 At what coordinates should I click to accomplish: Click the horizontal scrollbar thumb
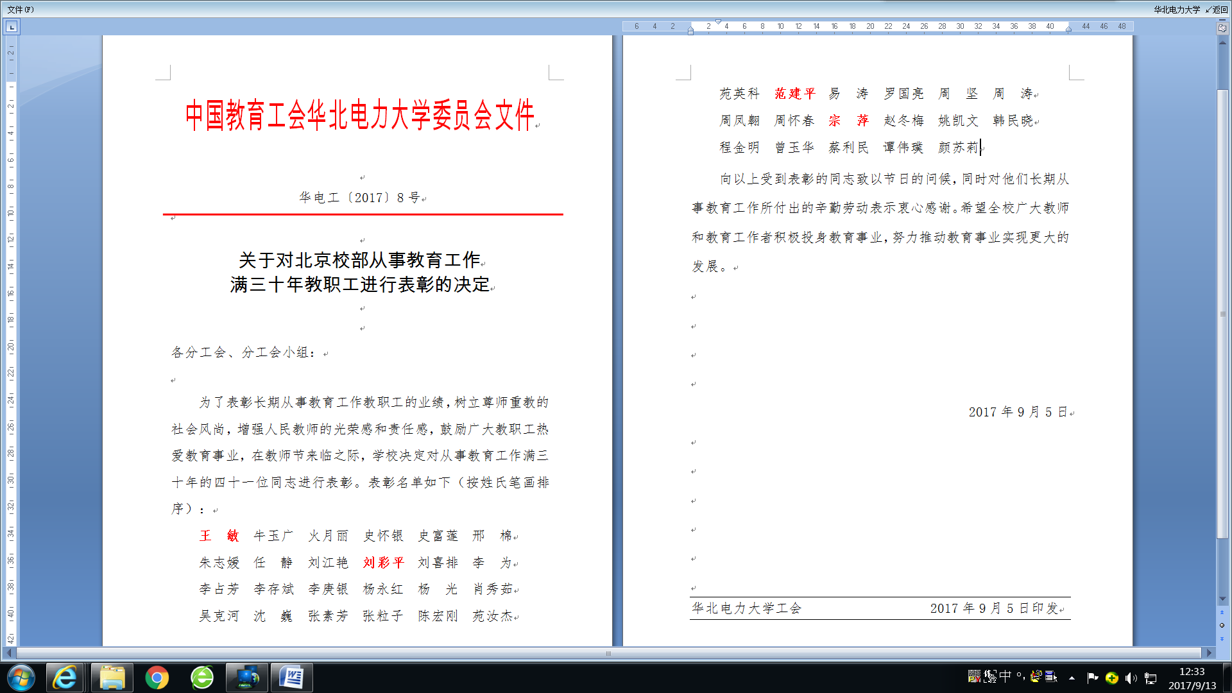click(x=608, y=653)
